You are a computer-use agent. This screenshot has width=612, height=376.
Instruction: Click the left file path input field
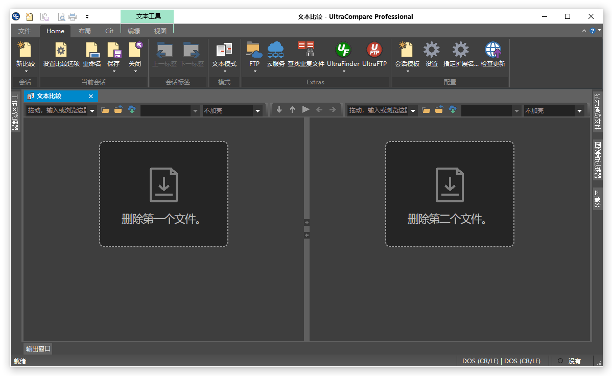pos(57,110)
